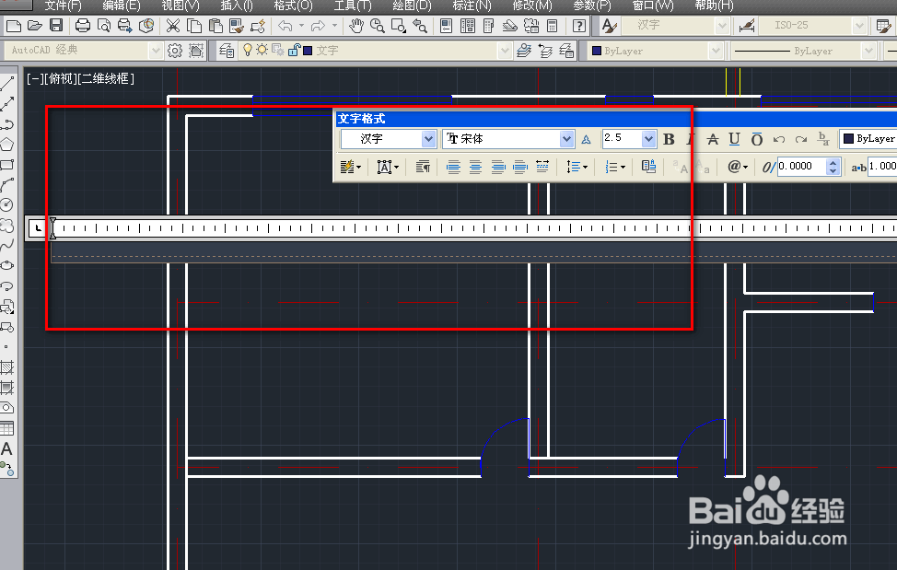Open the text justification dropdown
Screen dimensions: 897x570
click(388, 167)
